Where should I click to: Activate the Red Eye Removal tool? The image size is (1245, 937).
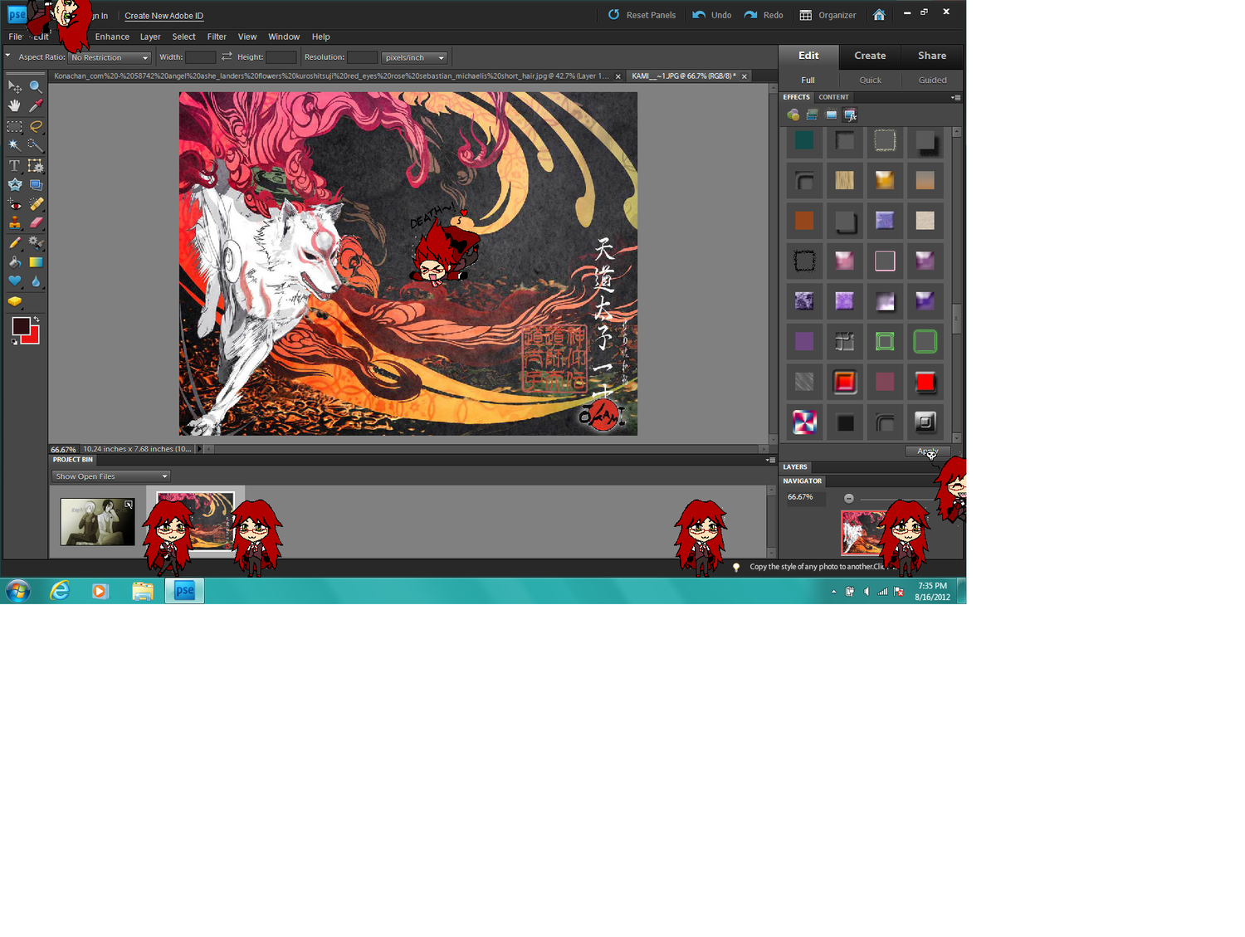point(15,204)
